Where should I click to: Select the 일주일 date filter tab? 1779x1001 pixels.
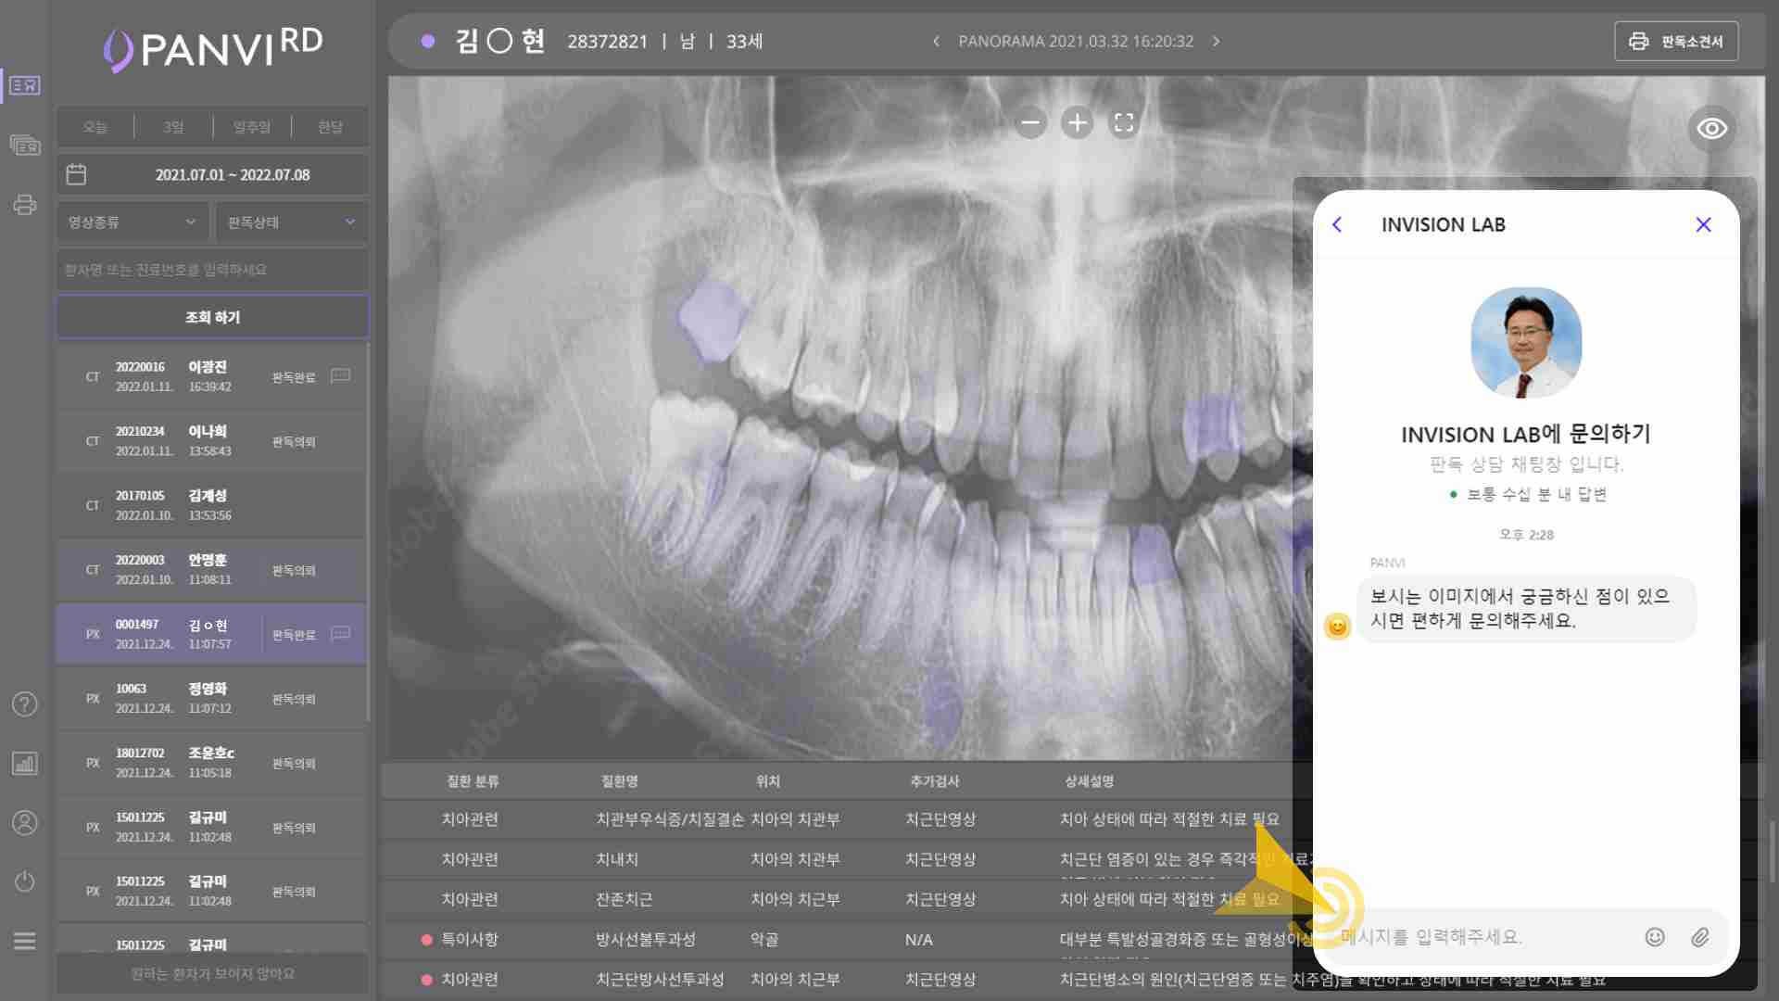pos(252,127)
